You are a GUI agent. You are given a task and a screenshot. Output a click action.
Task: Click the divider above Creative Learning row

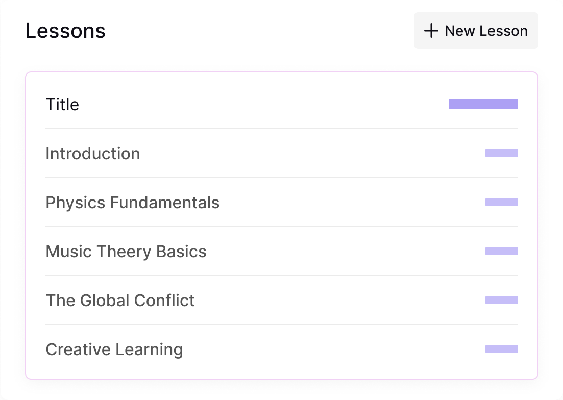pos(281,324)
